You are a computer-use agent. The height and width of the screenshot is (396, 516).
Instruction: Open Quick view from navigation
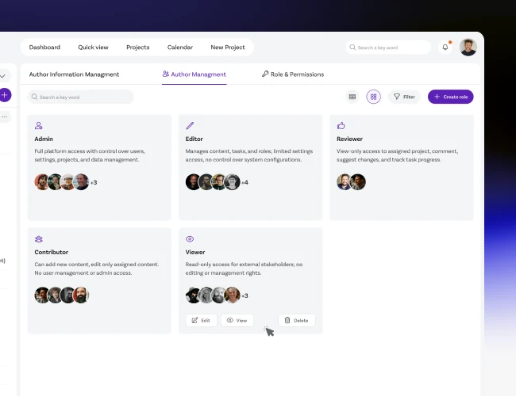[93, 48]
